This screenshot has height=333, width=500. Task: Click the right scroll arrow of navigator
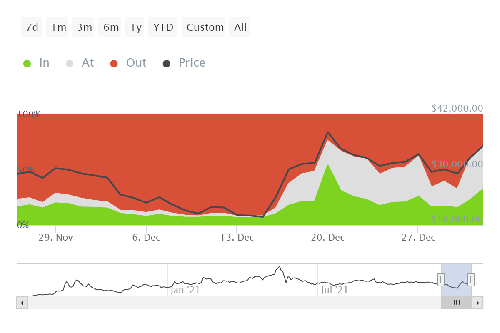point(477,303)
